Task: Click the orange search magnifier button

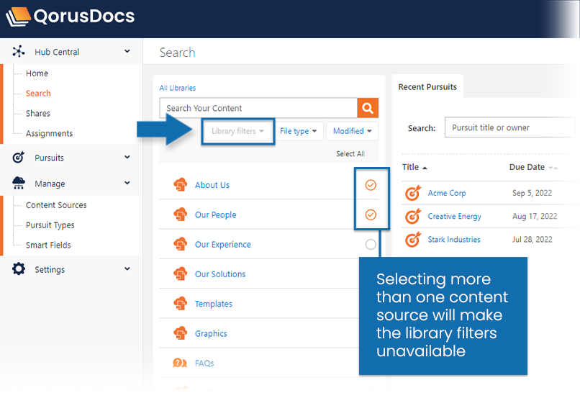Action: click(368, 108)
